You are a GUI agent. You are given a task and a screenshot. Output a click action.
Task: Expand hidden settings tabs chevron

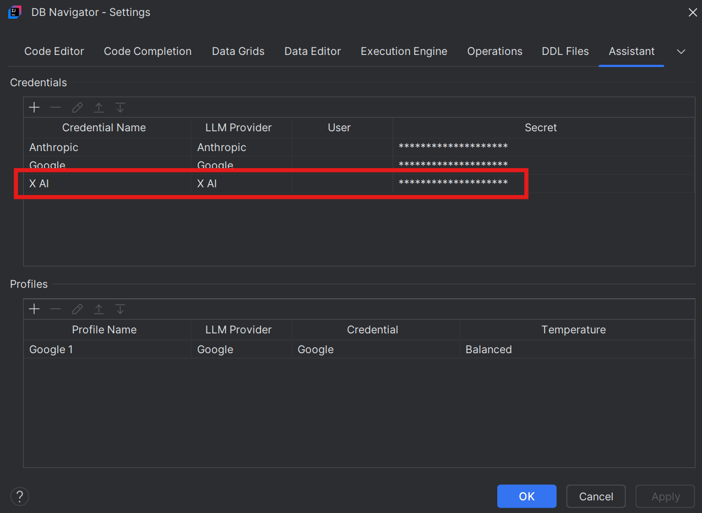[681, 52]
